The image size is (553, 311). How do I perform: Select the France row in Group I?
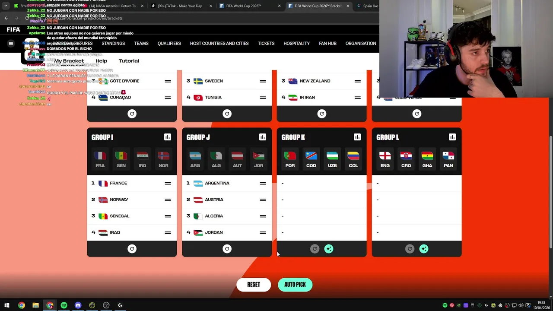click(x=132, y=183)
